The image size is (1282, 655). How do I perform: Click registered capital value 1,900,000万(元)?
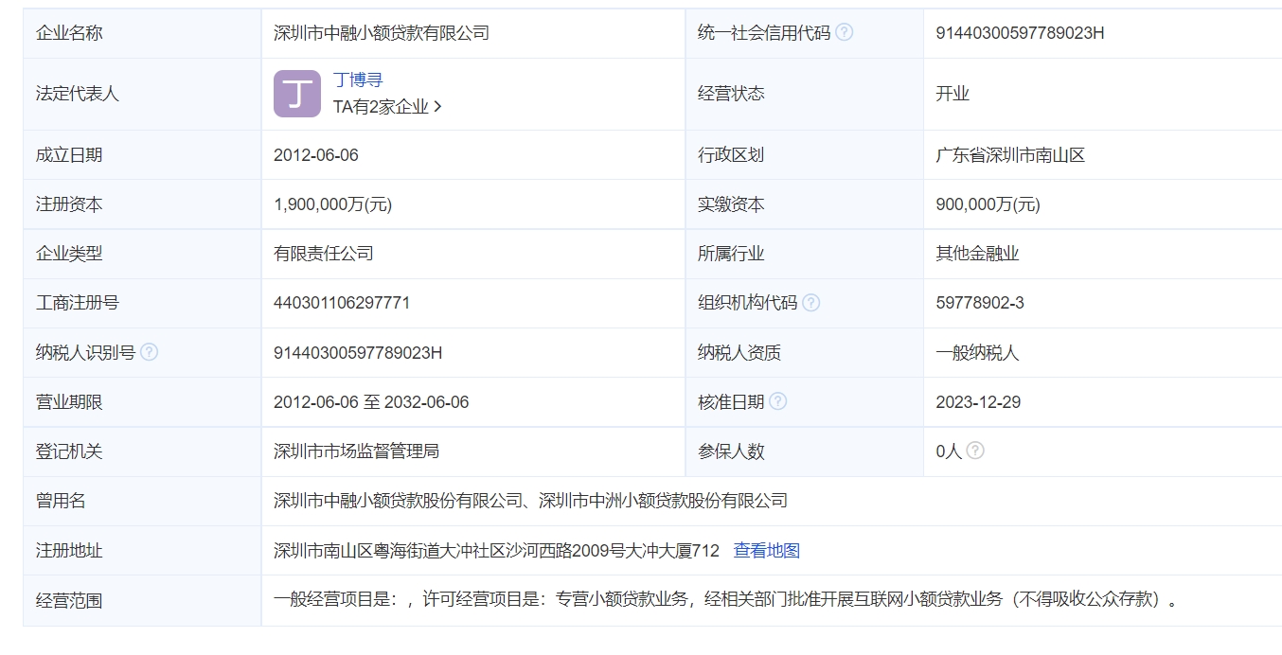click(332, 204)
